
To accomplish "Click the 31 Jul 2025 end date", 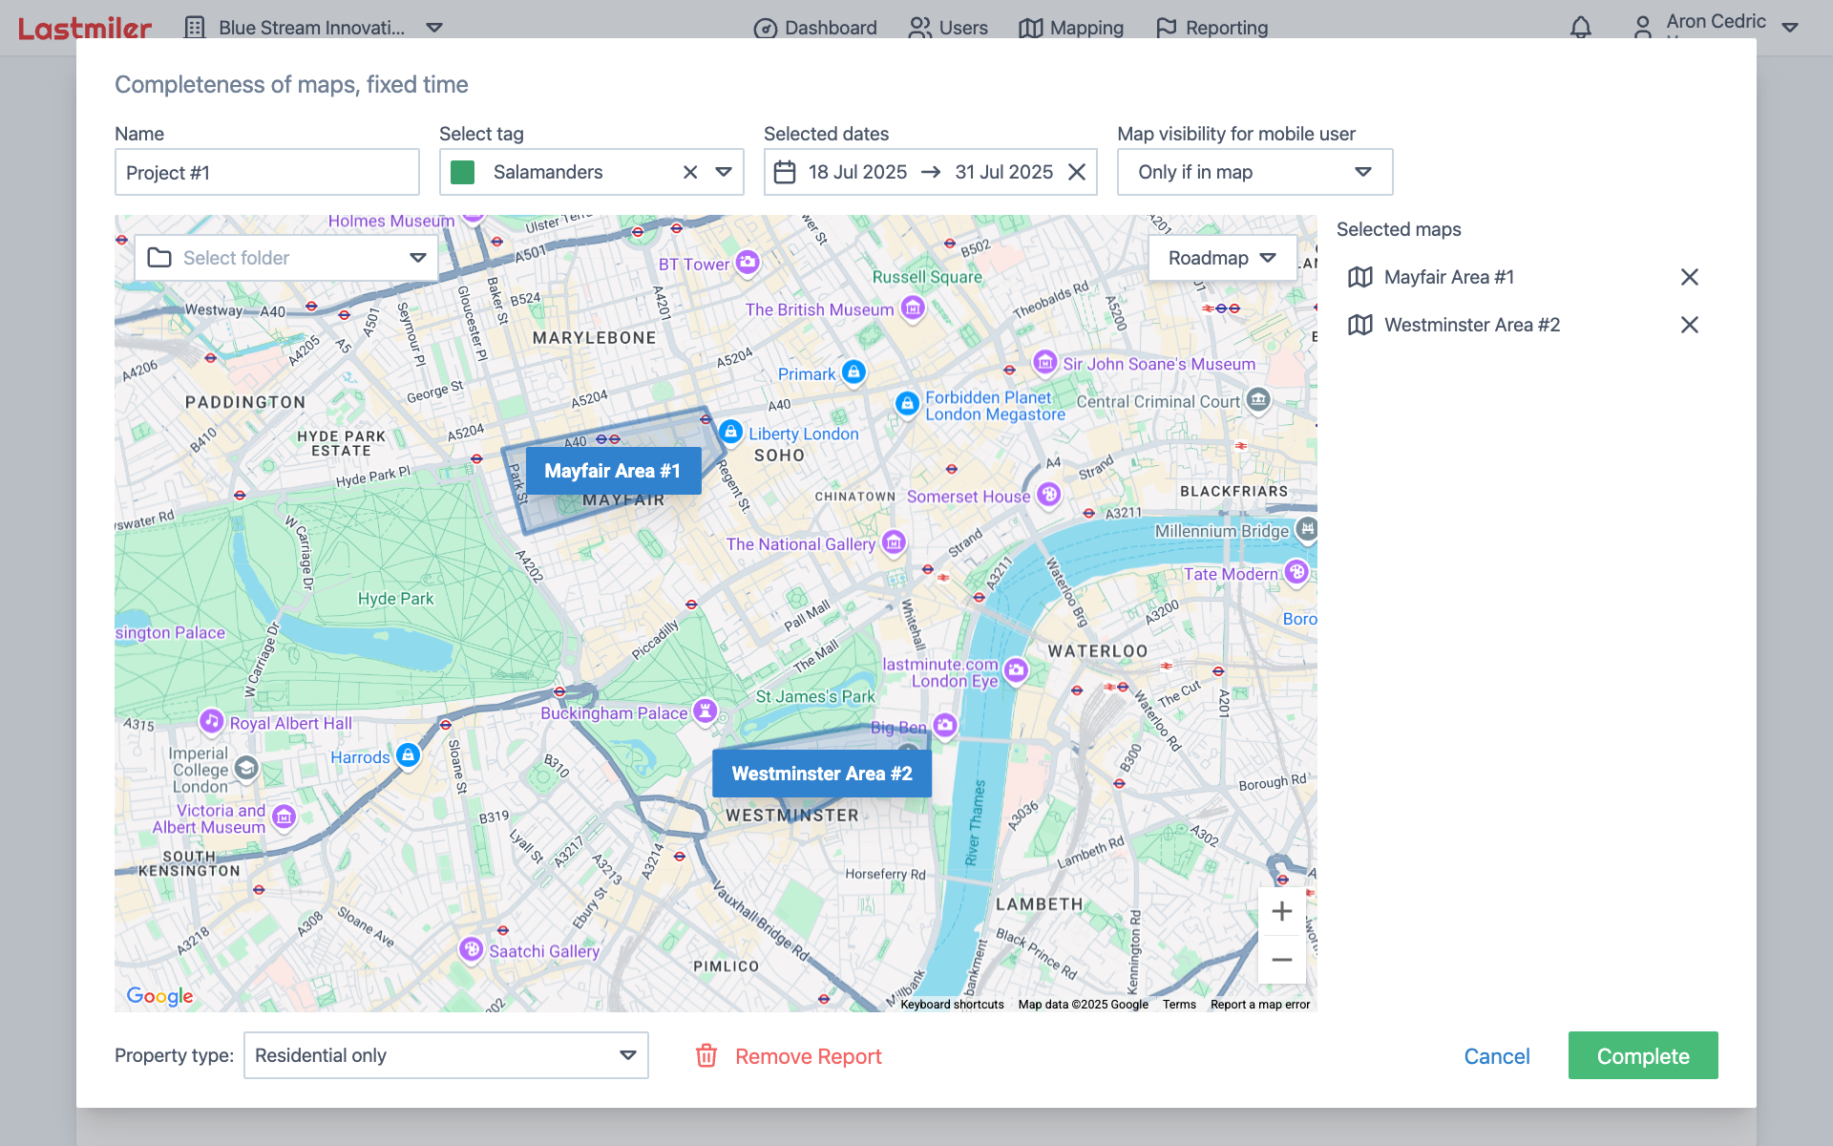I will click(1004, 172).
